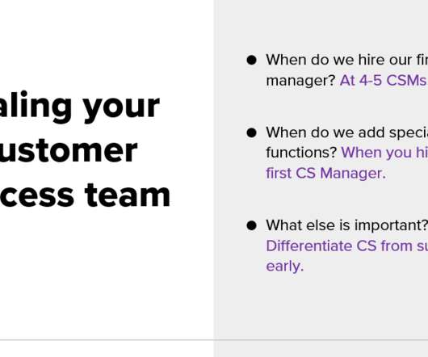Click the purple word 'early.'
The image size is (428, 357).
pos(285,267)
